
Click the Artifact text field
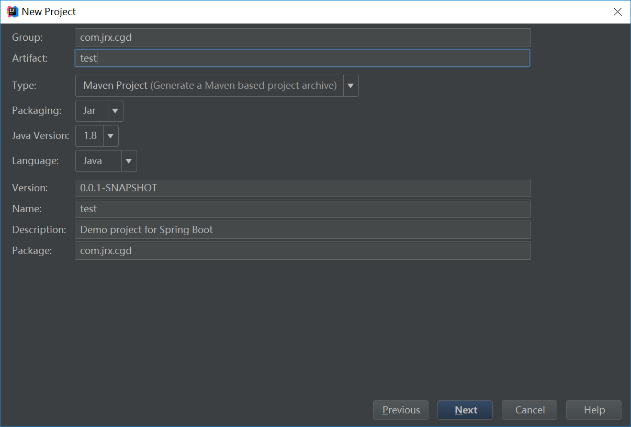[x=302, y=58]
